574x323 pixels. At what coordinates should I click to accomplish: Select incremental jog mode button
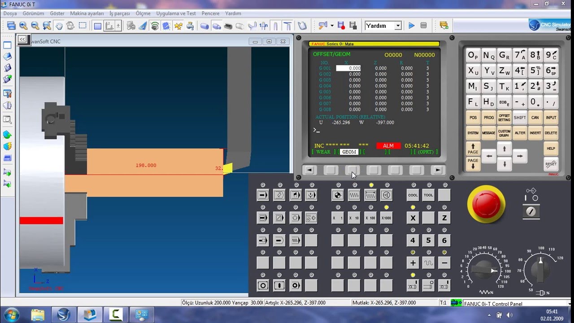(x=370, y=195)
